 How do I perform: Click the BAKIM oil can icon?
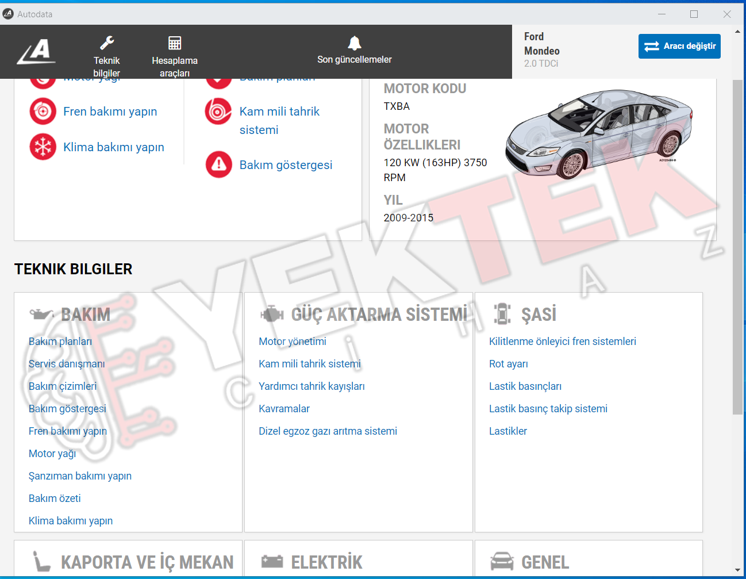point(41,315)
